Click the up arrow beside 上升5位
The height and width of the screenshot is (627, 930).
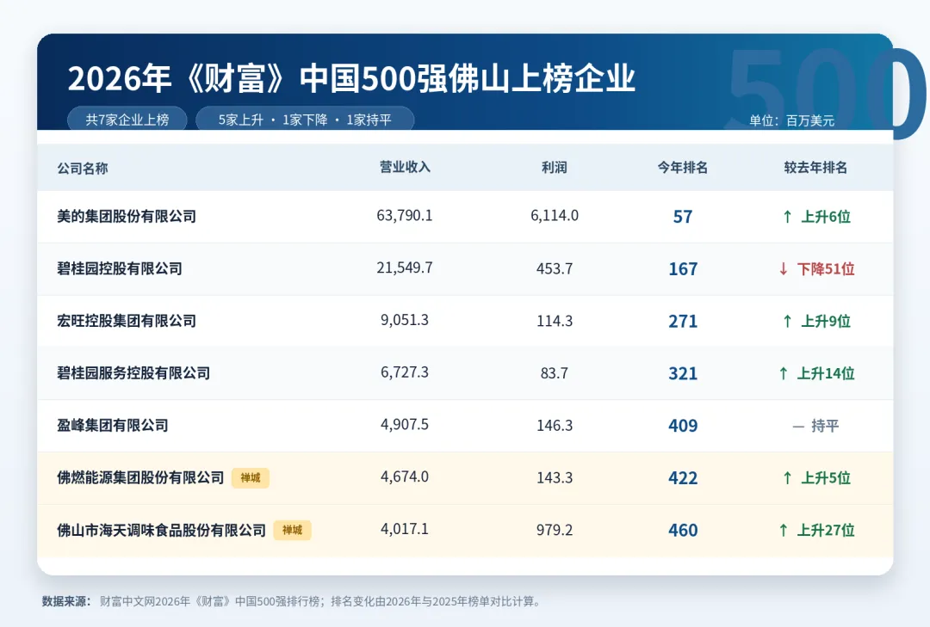(x=787, y=477)
